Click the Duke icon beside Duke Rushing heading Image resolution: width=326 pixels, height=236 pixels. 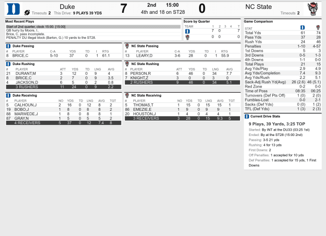[x=8, y=64]
